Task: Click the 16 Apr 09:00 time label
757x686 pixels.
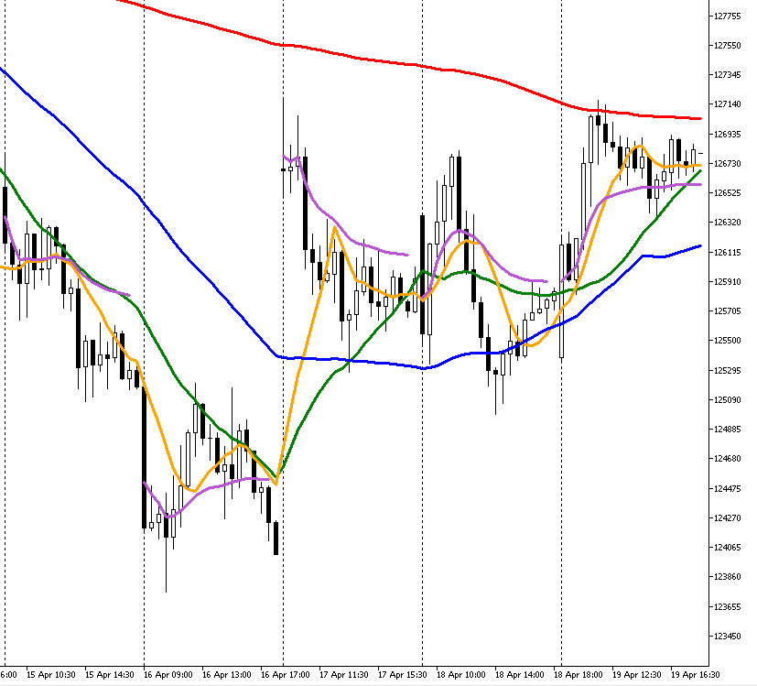Action: point(168,675)
